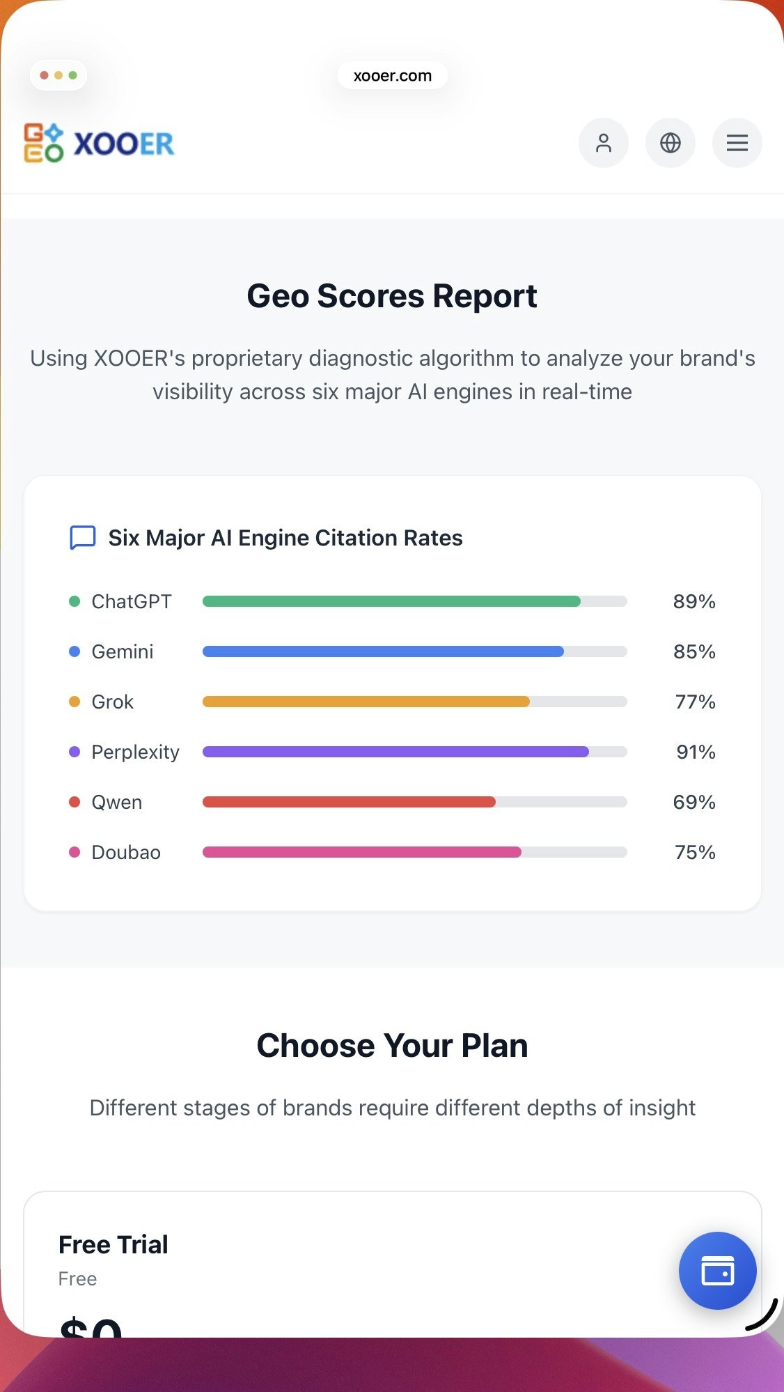This screenshot has width=784, height=1392.
Task: Toggle the Gemini legend dot
Action: 75,651
